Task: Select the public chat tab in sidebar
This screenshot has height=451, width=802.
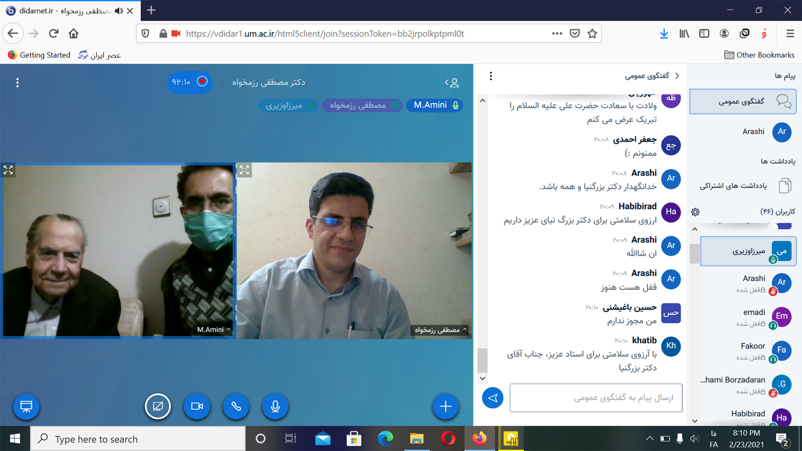Action: click(743, 102)
